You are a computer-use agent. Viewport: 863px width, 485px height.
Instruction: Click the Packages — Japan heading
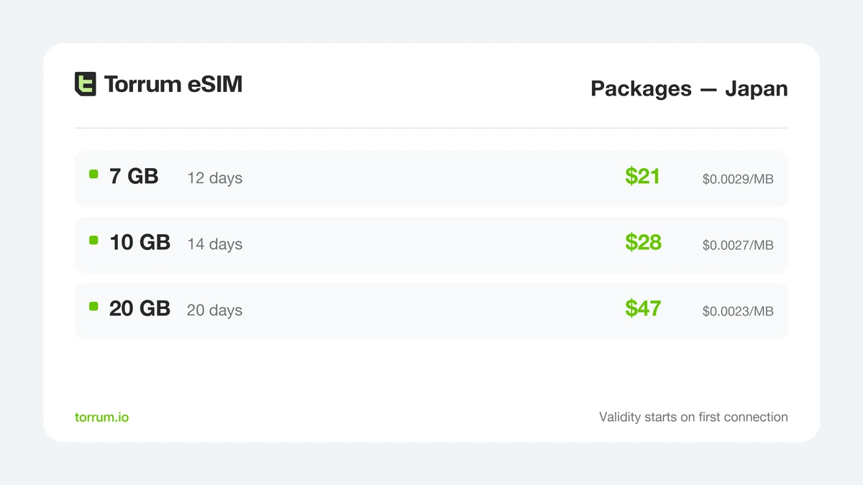tap(689, 88)
